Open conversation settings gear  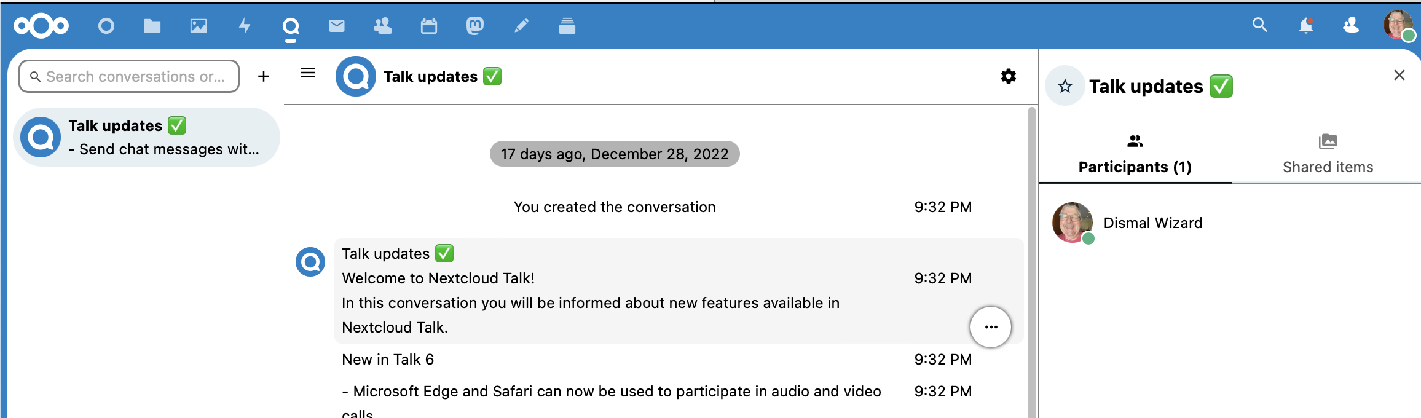point(1009,76)
